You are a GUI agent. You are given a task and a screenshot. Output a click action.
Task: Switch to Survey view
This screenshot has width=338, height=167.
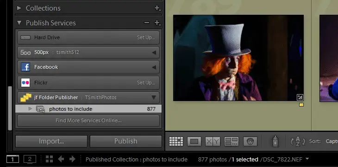[232, 142]
